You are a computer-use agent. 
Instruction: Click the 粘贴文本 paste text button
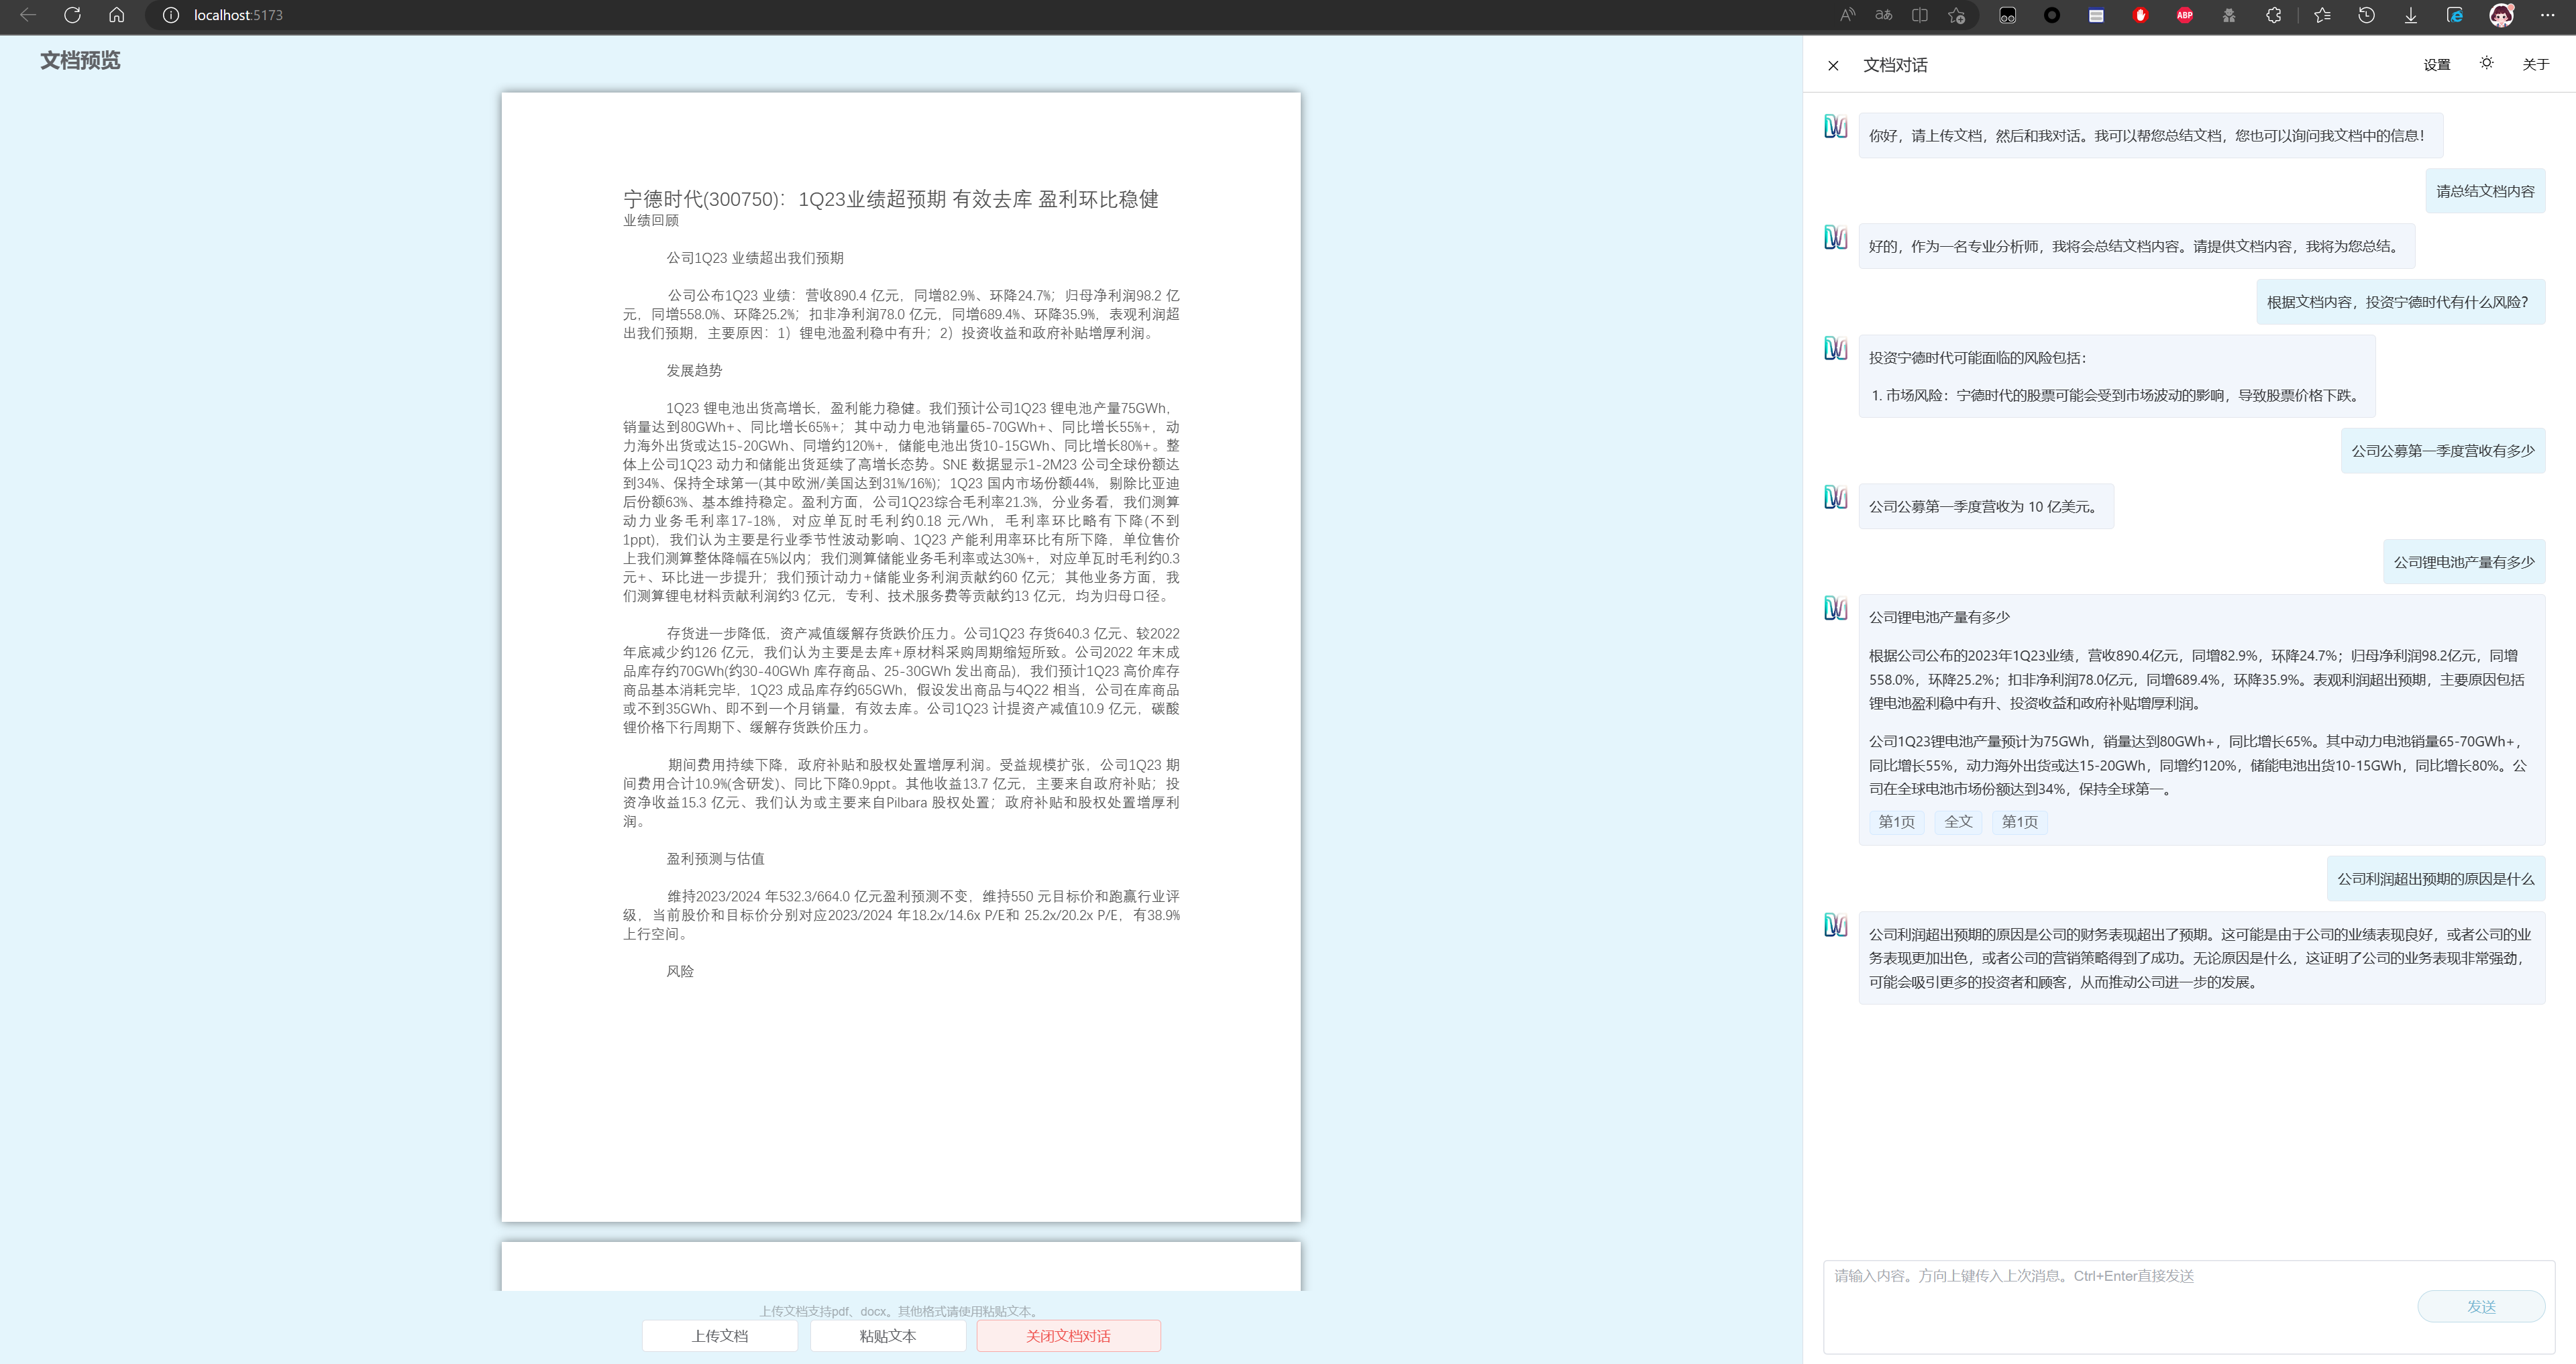pyautogui.click(x=887, y=1335)
